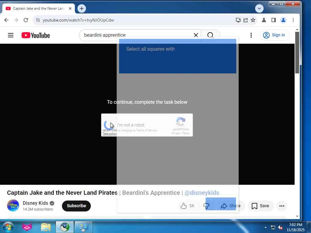Open the Disney Kids channel avatar
This screenshot has width=311, height=233.
(x=13, y=205)
